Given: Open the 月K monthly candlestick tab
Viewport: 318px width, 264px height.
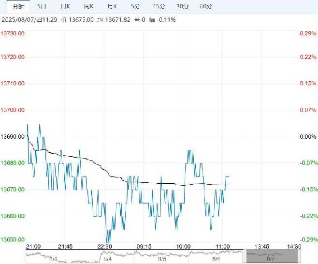Looking at the screenshot, I should click(x=112, y=6).
